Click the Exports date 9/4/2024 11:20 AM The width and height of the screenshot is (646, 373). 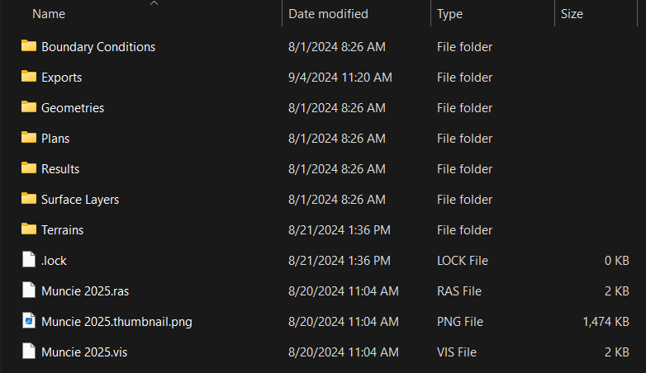[340, 78]
